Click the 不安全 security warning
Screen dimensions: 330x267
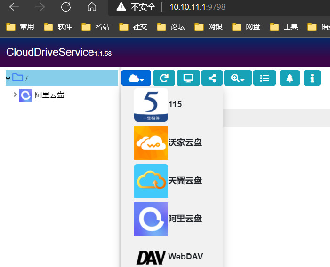pos(136,7)
